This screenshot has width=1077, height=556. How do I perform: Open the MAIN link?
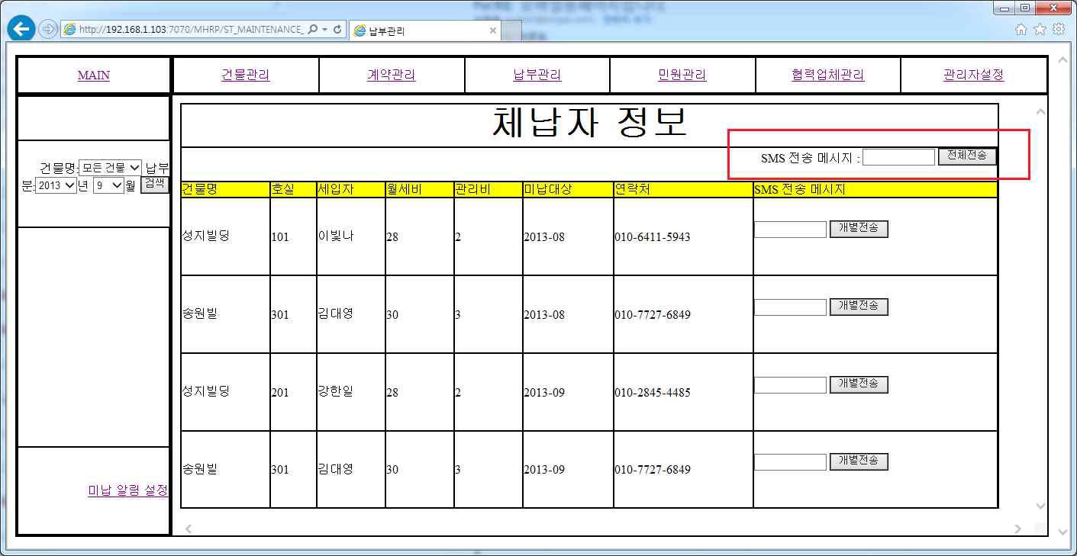[x=94, y=76]
